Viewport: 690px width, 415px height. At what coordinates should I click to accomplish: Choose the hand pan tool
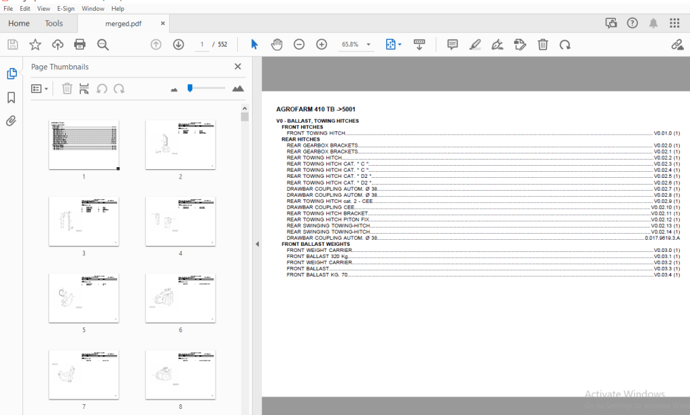pos(276,44)
